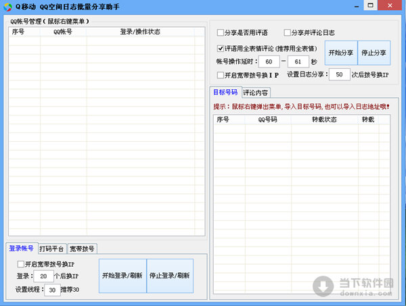Click the 登录/操作状态 column header

pyautogui.click(x=139, y=31)
